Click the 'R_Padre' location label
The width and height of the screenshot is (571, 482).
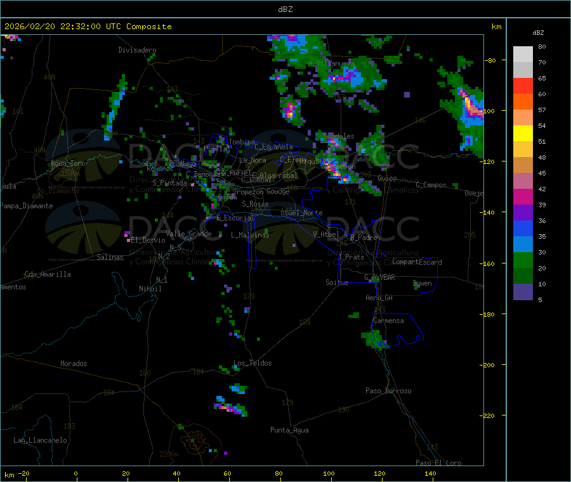tap(364, 238)
